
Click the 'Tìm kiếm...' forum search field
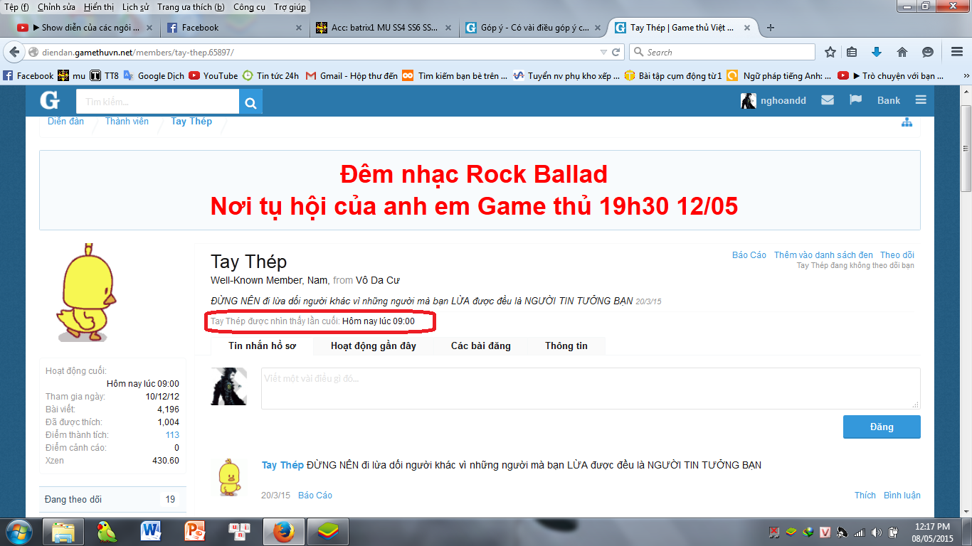pos(157,102)
